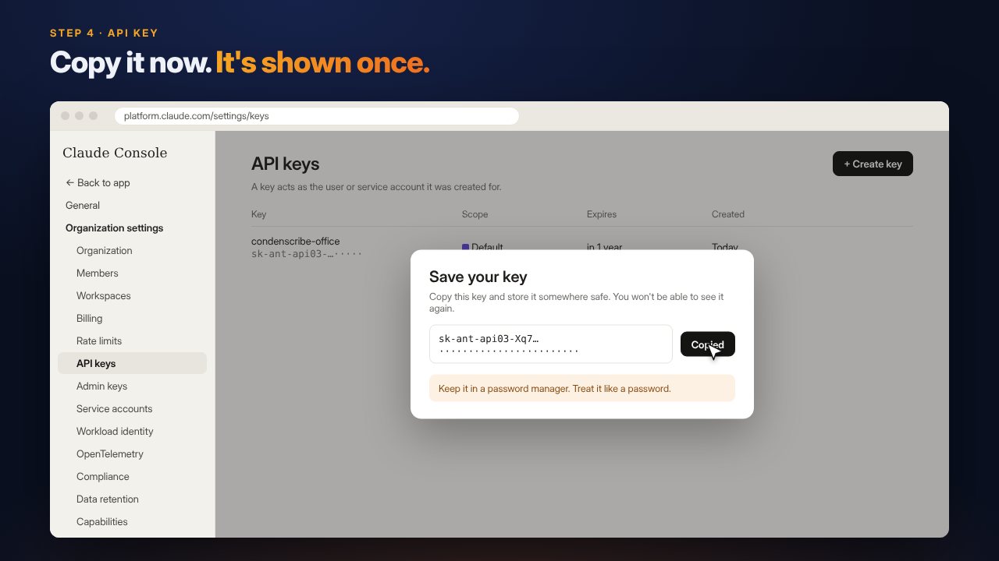Click the Expires column header

pyautogui.click(x=602, y=214)
